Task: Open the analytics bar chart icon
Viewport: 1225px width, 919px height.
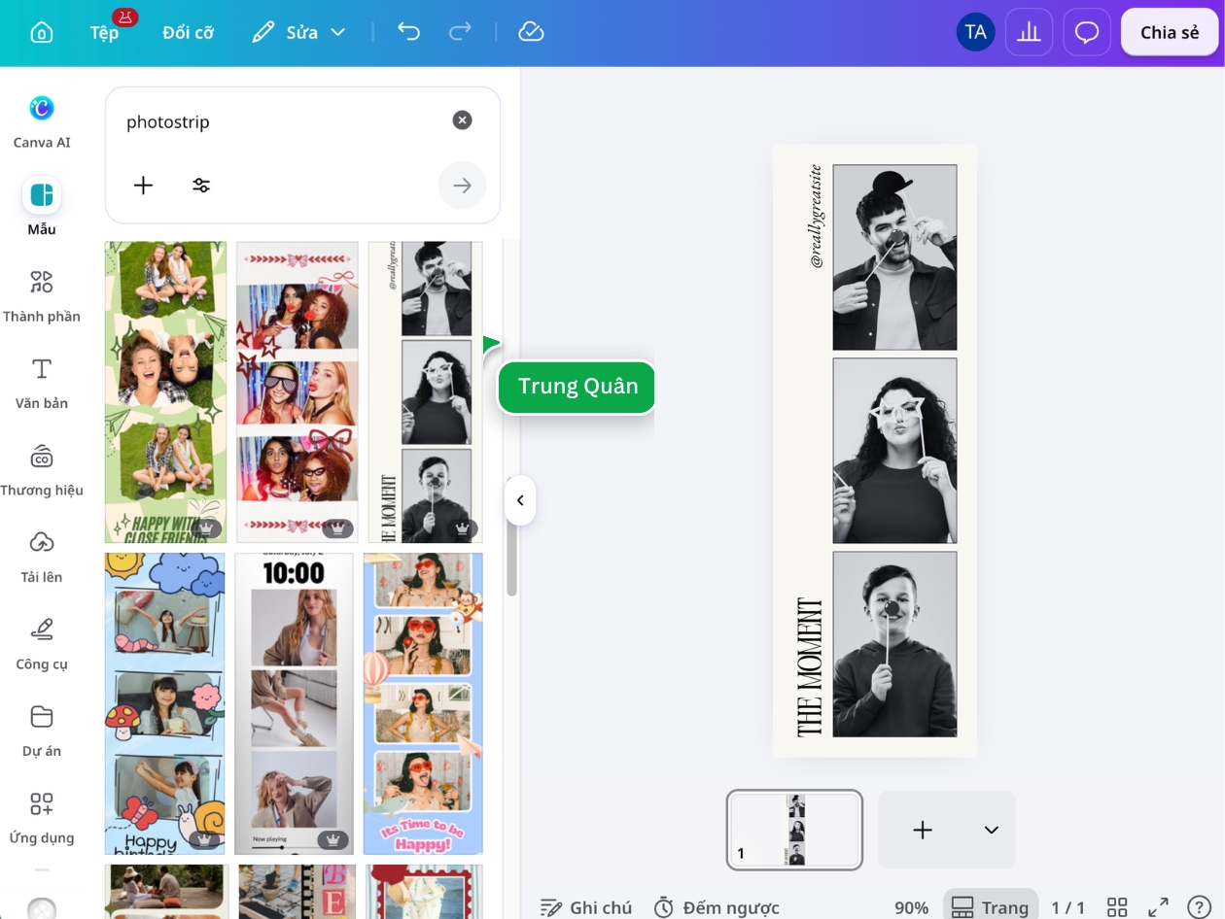Action: 1029,32
